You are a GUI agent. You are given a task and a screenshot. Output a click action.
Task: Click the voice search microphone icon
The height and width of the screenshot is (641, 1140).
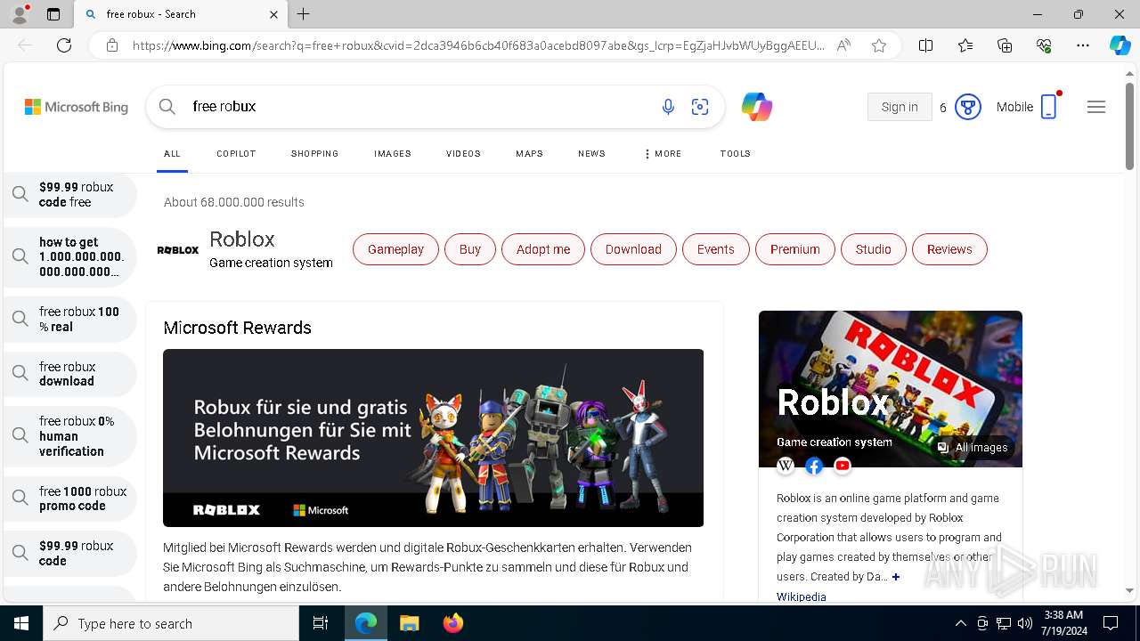[x=668, y=107]
